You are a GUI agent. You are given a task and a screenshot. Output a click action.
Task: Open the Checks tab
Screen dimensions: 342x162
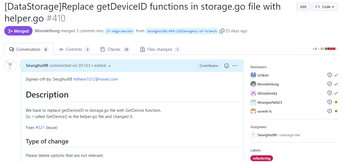[x=115, y=49]
